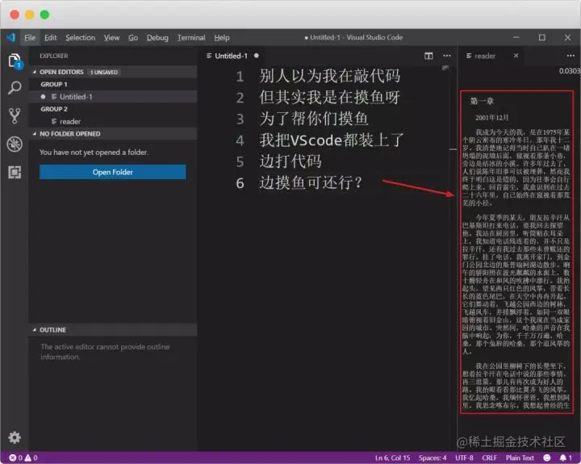Open the File menu
Viewport: 581px width, 464px height.
click(x=30, y=38)
